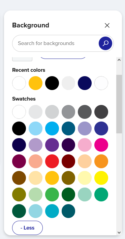
Task: Click the scrollbar up arrow
Action: (x=119, y=60)
